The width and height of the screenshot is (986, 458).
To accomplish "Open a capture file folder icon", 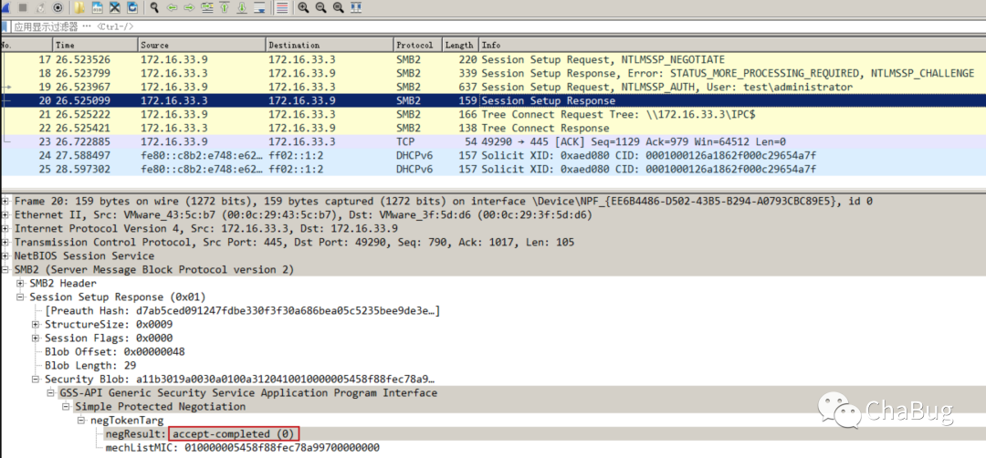I will pyautogui.click(x=79, y=7).
